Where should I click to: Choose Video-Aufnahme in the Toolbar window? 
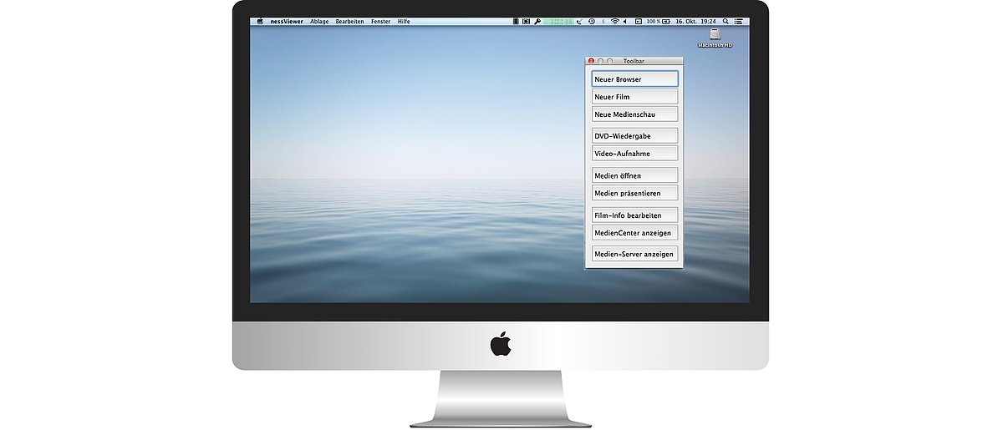[x=634, y=154]
